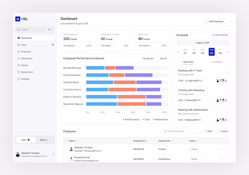Viewport: 249px width, 175px height.
Task: Click the Employee people icon
Action: [x=18, y=52]
